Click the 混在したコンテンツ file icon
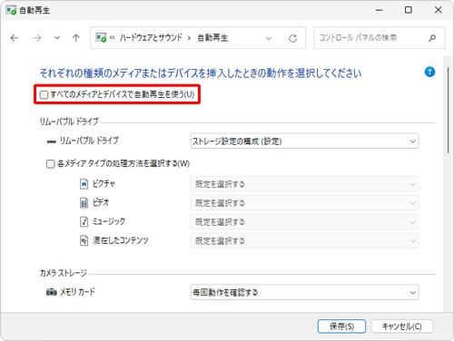This screenshot has height=341, width=454. pyautogui.click(x=84, y=240)
